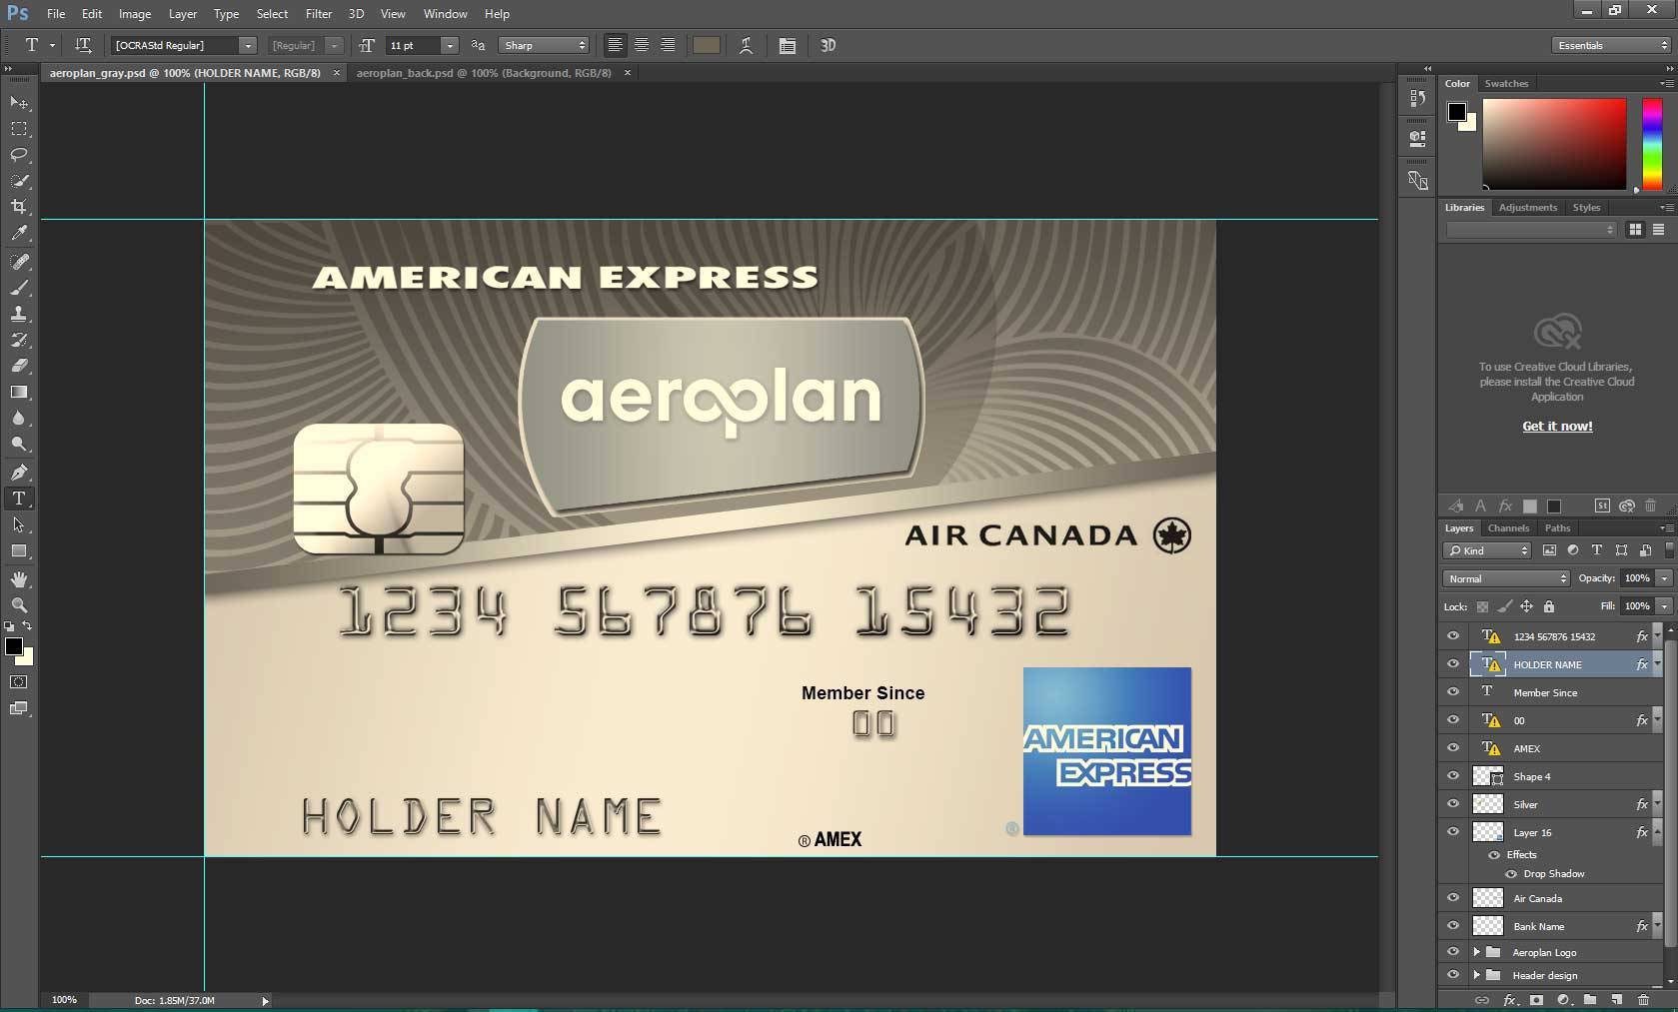Select the Hand tool
Image resolution: width=1678 pixels, height=1012 pixels.
tap(19, 579)
